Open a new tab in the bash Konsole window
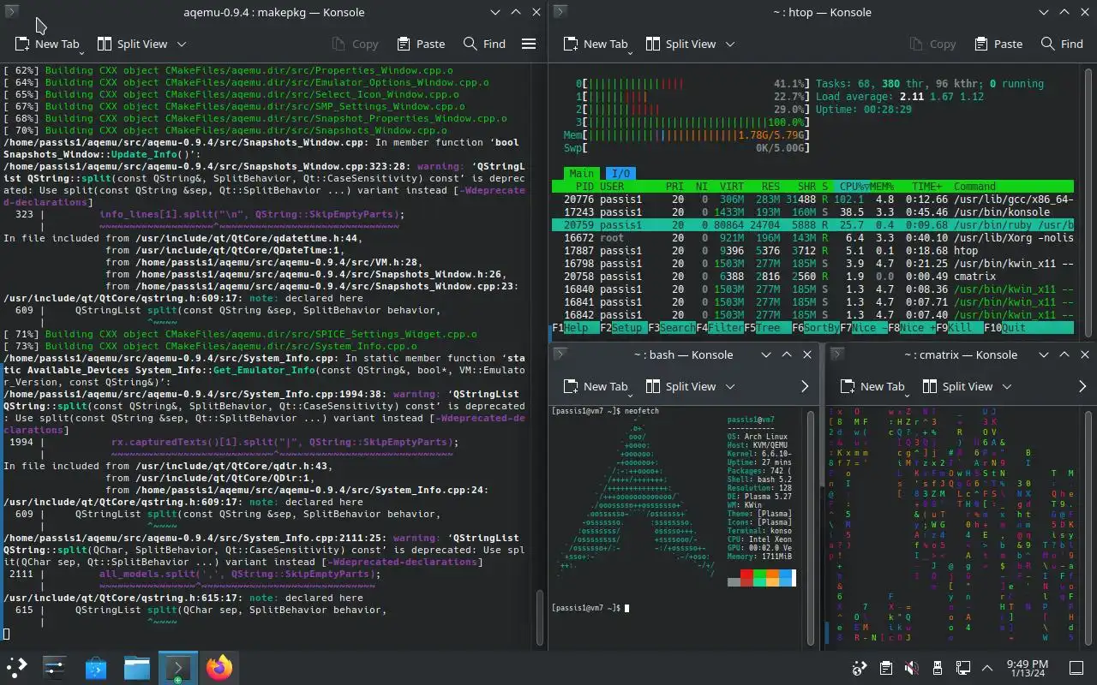The height and width of the screenshot is (685, 1097). click(596, 386)
